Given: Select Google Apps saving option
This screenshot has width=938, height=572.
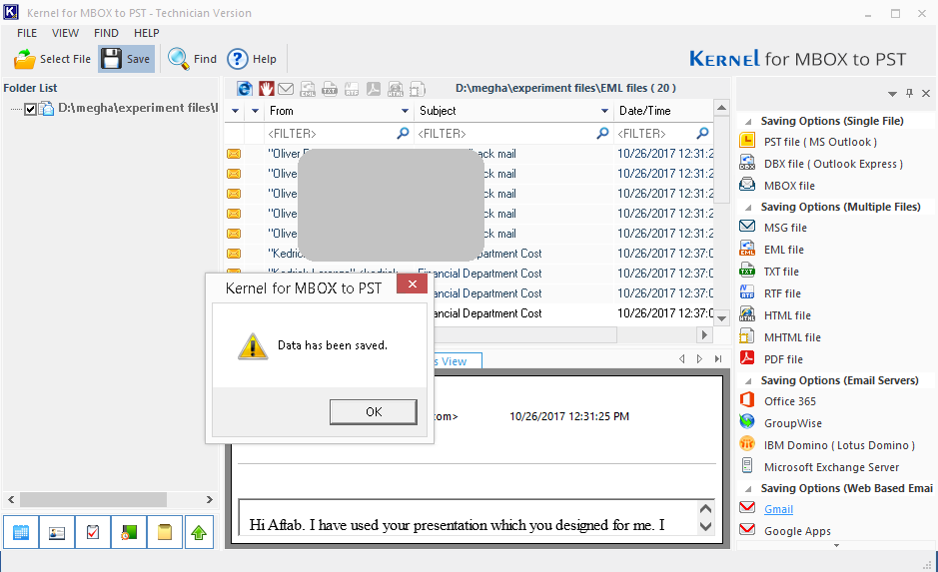Looking at the screenshot, I should coord(797,531).
